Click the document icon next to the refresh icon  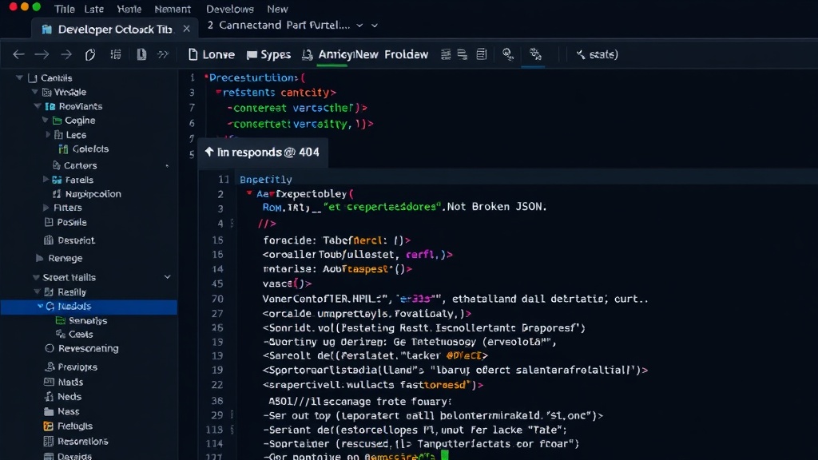(141, 54)
